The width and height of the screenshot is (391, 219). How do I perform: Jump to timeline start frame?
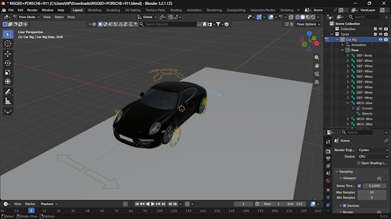137,204
